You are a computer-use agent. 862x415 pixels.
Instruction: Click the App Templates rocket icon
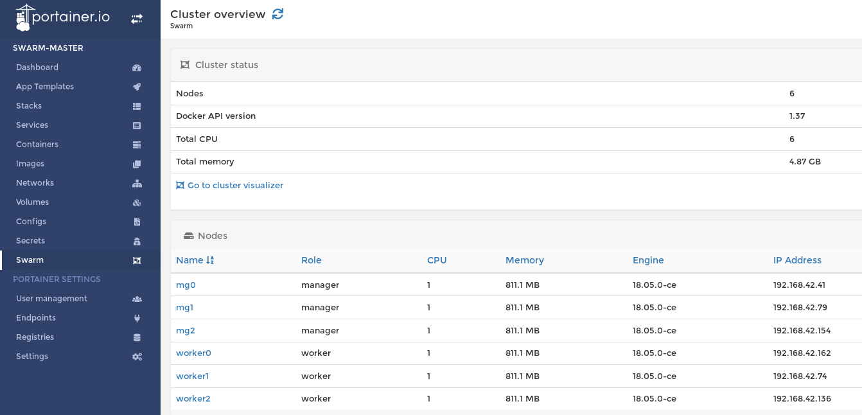[137, 87]
